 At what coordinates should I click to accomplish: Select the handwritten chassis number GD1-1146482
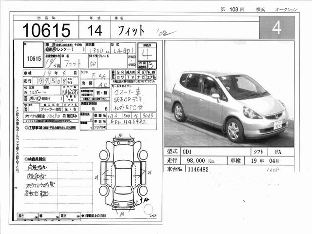tap(128, 121)
